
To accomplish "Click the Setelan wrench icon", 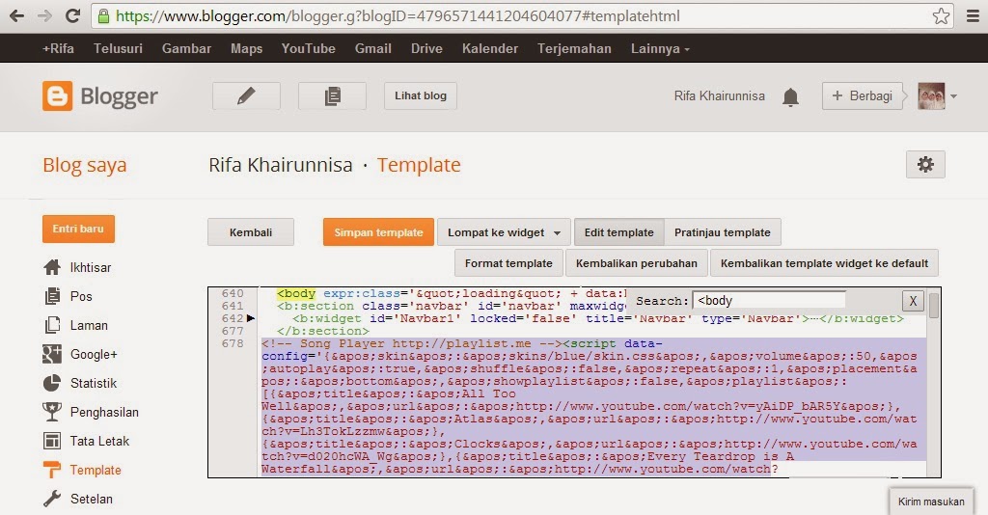I will pyautogui.click(x=52, y=499).
